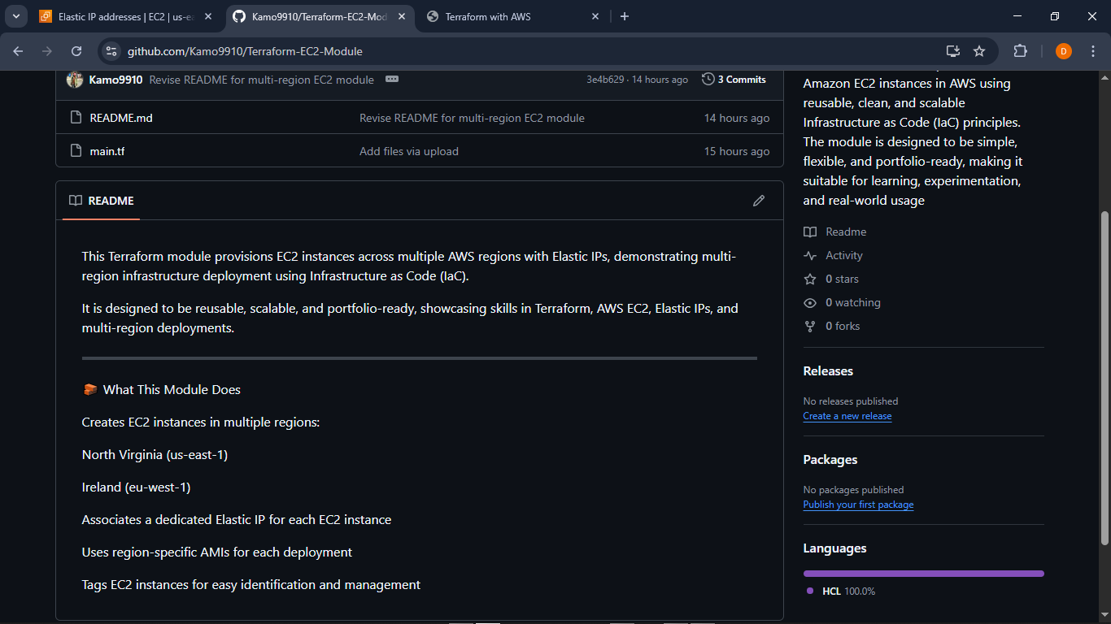The image size is (1111, 624).
Task: Open the browser Extensions puzzle icon
Action: (x=1020, y=50)
